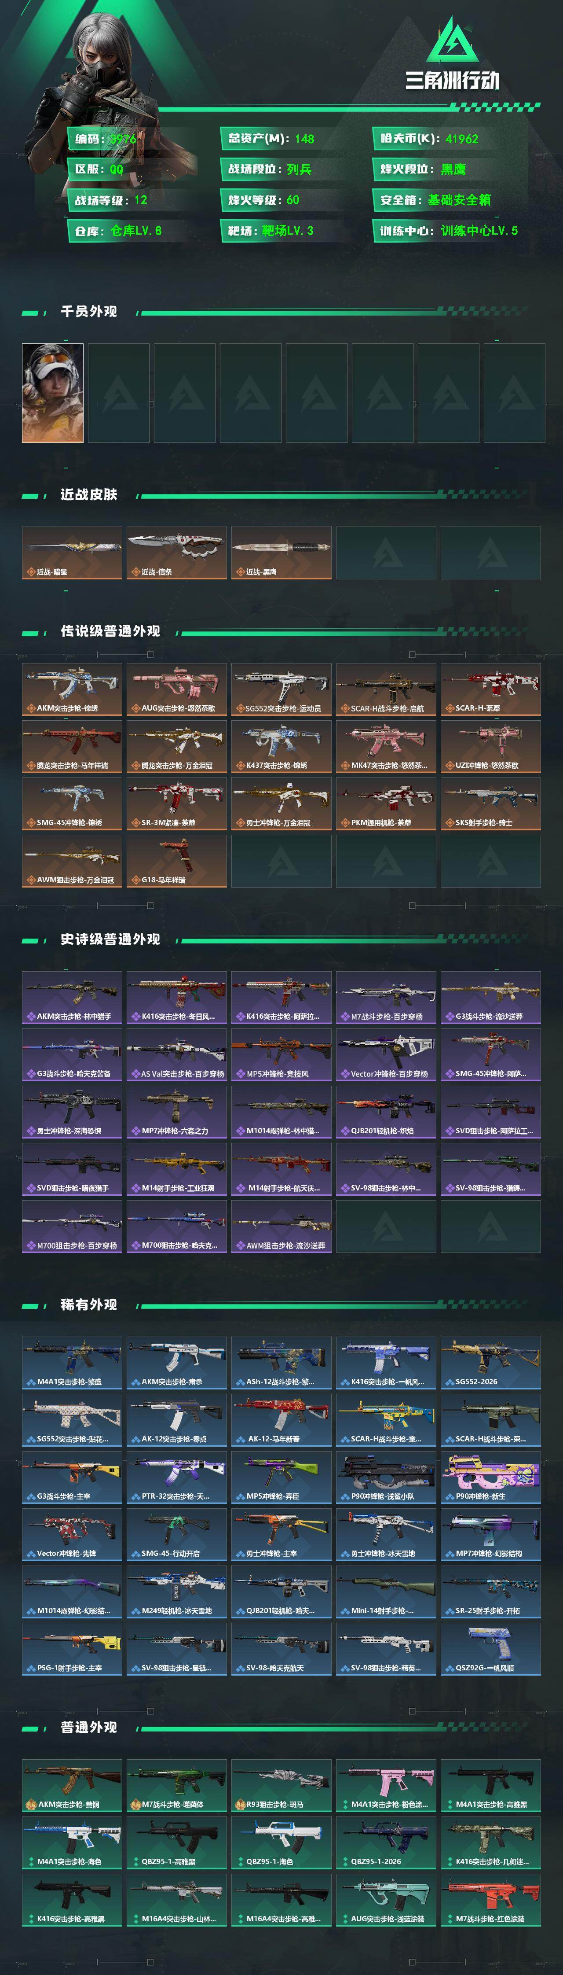Choose the AKM突击步枪-锦绣 legendary skin

(x=72, y=689)
